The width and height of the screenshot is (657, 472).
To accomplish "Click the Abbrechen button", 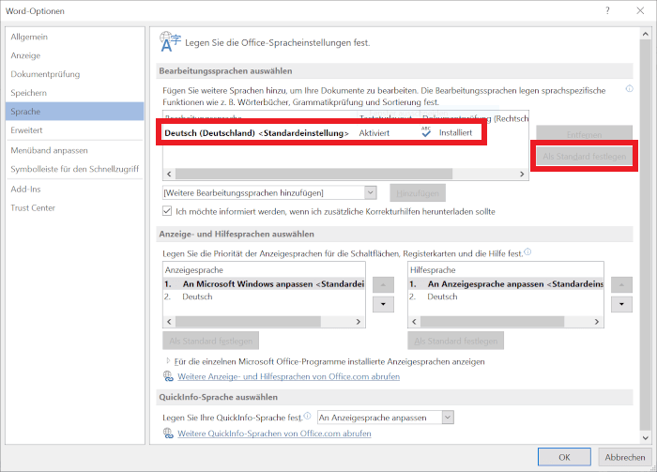I will pyautogui.click(x=624, y=457).
